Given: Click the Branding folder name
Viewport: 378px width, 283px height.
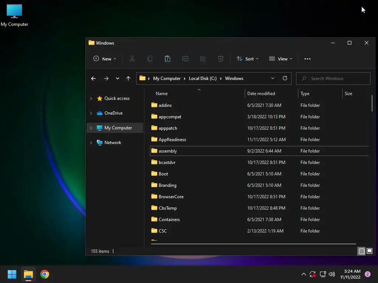Looking at the screenshot, I should click(x=168, y=185).
